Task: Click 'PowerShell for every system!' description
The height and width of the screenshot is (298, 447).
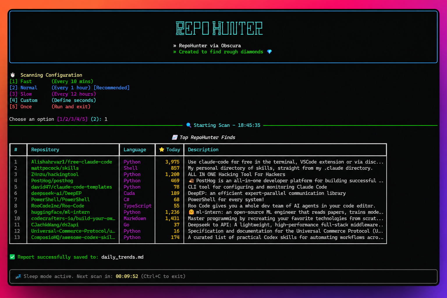Action: [x=226, y=200]
